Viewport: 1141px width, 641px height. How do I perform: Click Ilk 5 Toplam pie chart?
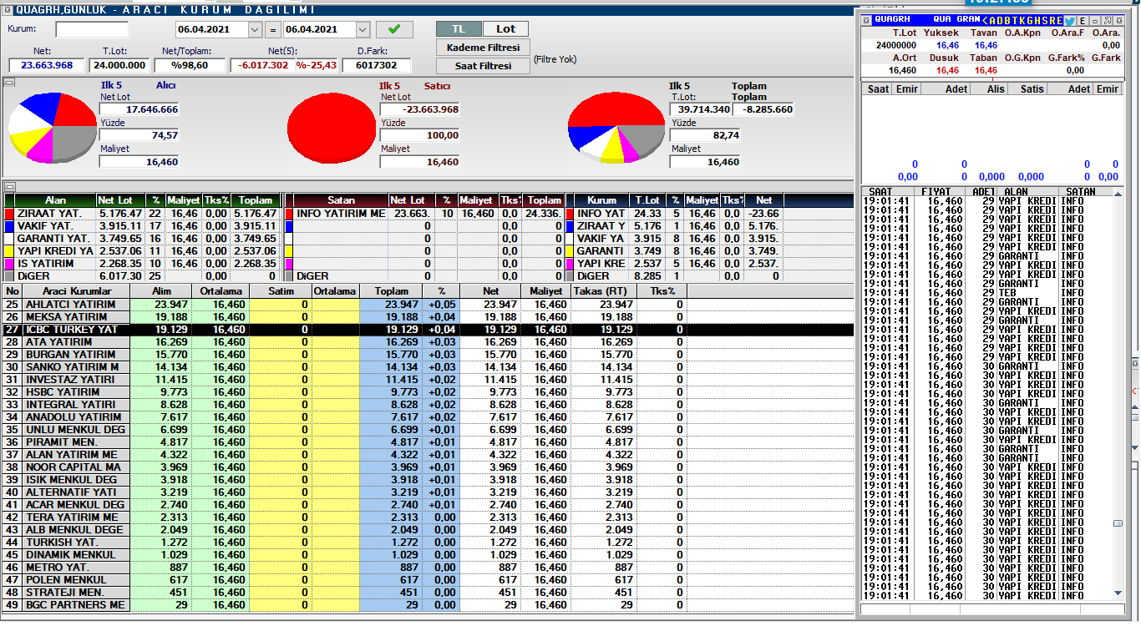[x=616, y=128]
